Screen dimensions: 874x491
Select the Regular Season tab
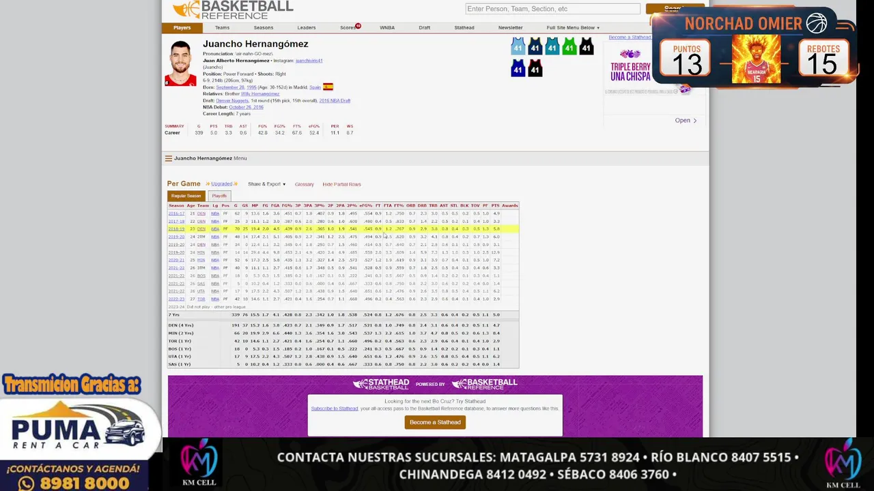click(x=186, y=196)
